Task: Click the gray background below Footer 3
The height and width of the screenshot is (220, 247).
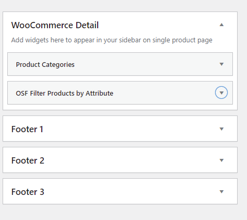Action: pyautogui.click(x=120, y=212)
